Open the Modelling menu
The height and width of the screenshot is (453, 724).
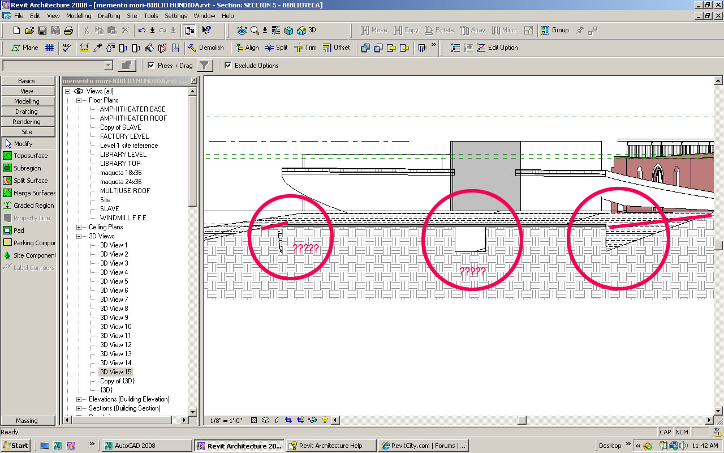coord(79,16)
